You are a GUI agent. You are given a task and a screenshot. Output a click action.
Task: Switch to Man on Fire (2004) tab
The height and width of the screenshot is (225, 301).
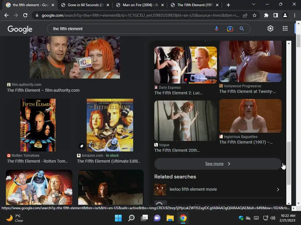coord(140,5)
